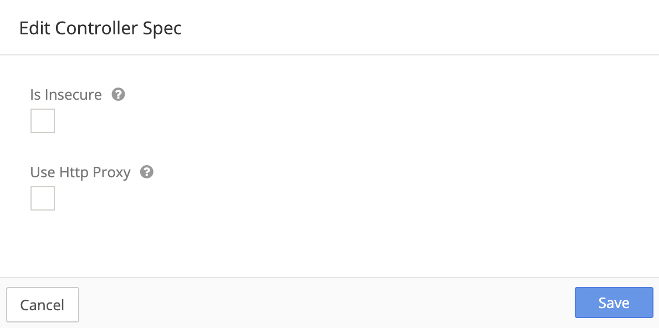
Task: Enable the Is Insecure checkbox
Action: (x=43, y=121)
